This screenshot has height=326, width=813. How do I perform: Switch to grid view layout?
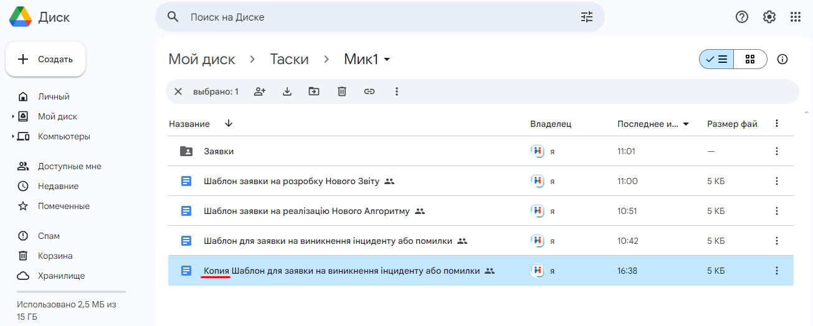750,59
